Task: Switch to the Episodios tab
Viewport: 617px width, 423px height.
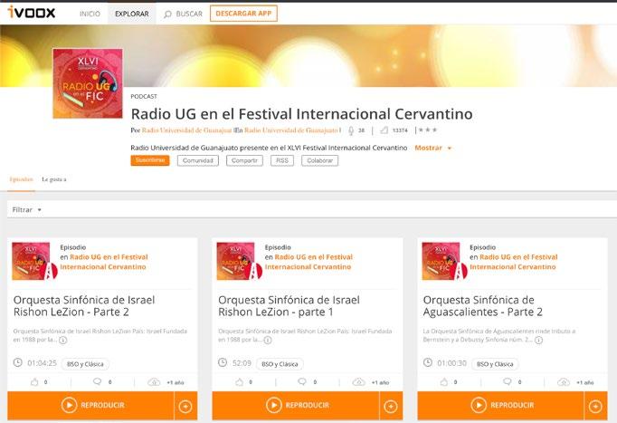Action: pyautogui.click(x=21, y=179)
